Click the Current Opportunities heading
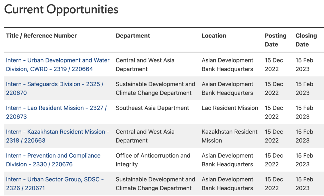Screen dimensions: 324x196 pos(61,10)
